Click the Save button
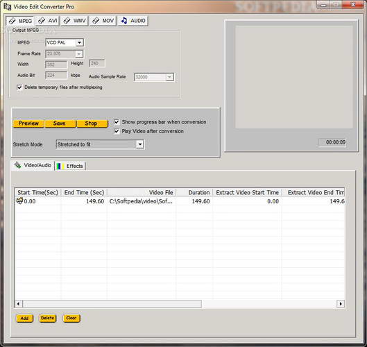Screen dimensions: 367x347 60,124
